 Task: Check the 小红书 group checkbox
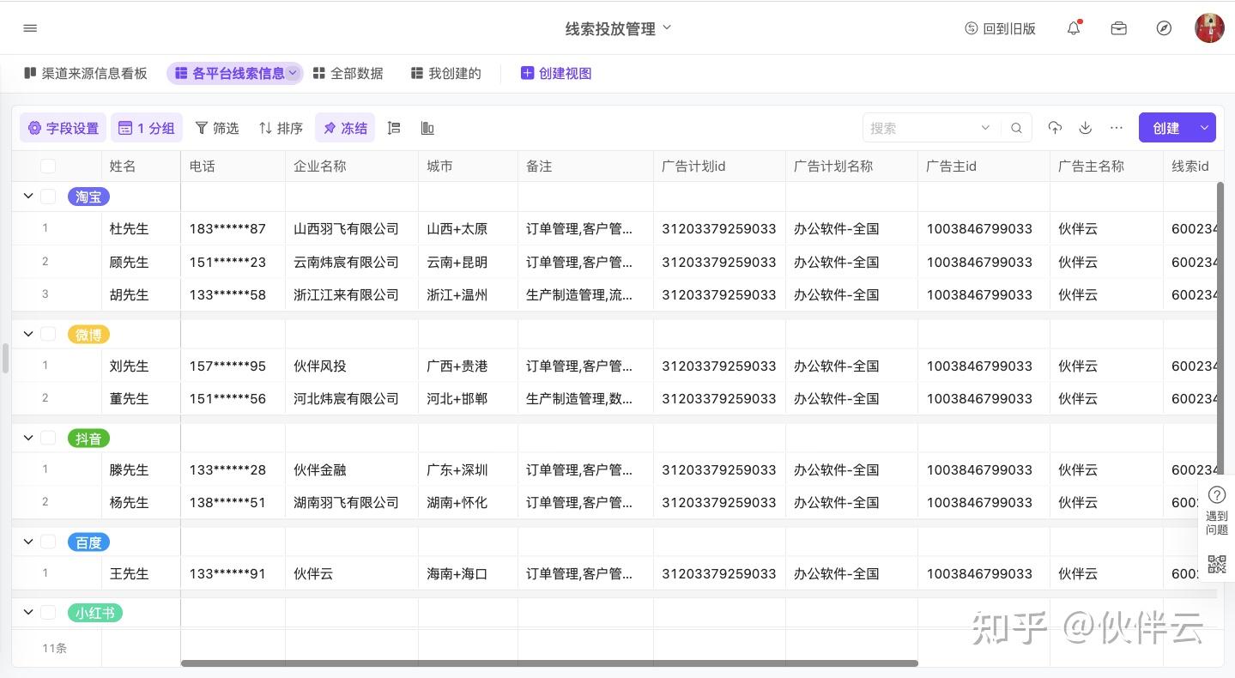click(48, 612)
